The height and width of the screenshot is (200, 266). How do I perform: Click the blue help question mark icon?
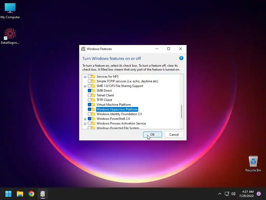(x=181, y=58)
